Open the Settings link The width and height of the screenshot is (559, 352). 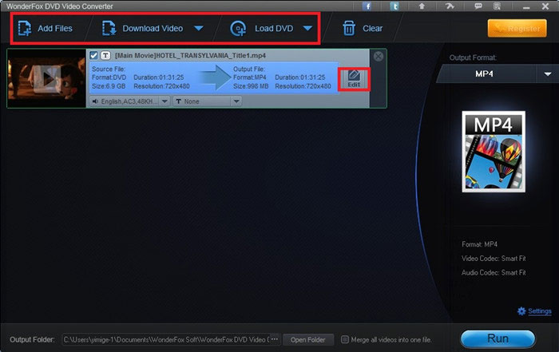point(539,311)
